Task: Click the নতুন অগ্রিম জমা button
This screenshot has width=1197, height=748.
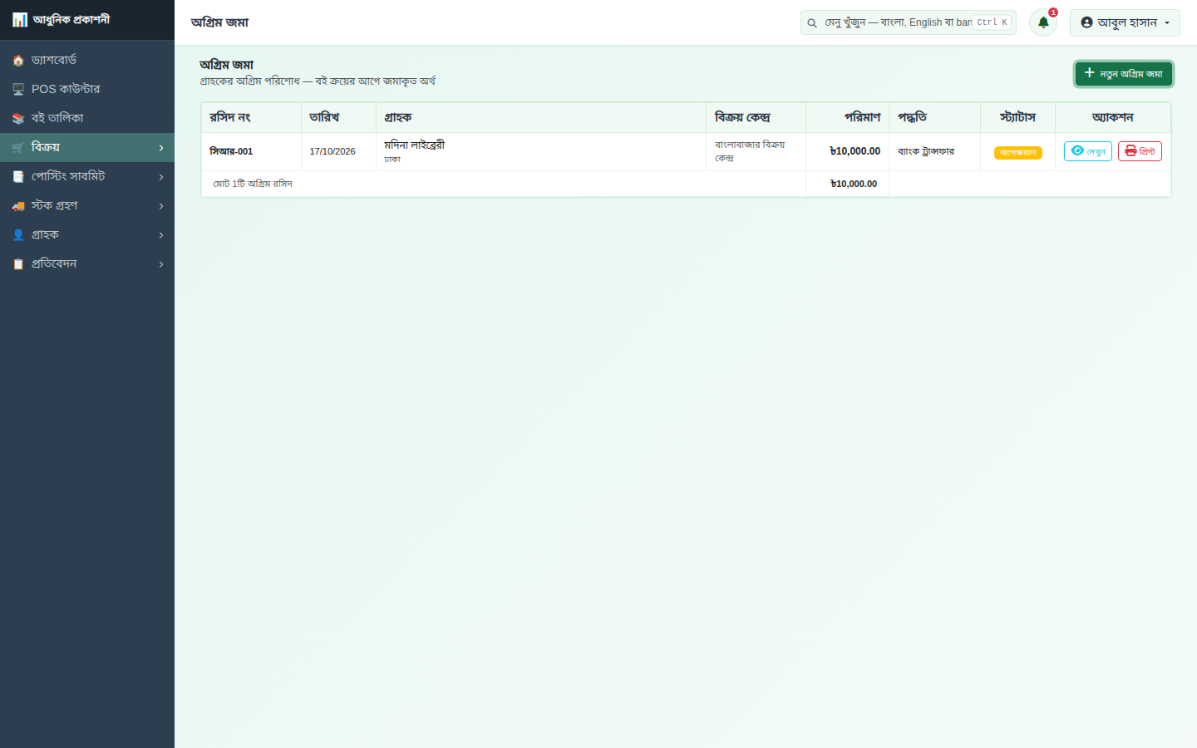Action: click(1124, 74)
